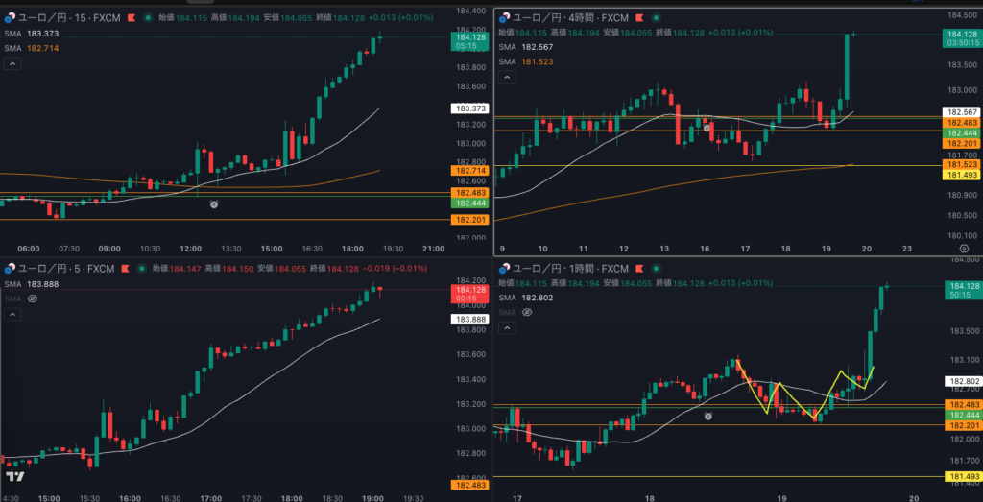Click the EUR/JPY currency flag icon on the 4-hour chart
This screenshot has width=983, height=502.
(502, 17)
